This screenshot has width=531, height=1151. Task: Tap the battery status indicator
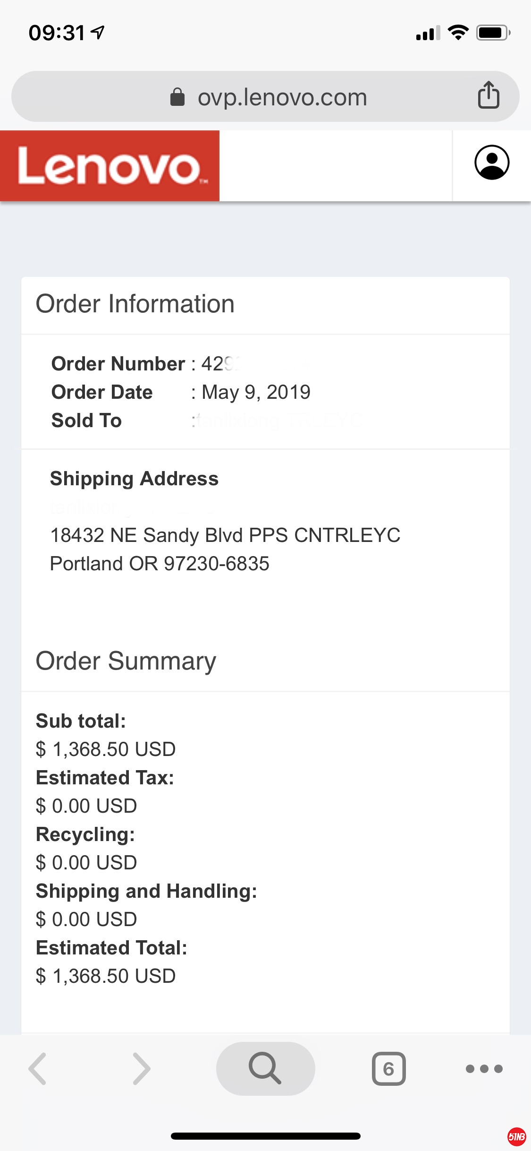(492, 33)
